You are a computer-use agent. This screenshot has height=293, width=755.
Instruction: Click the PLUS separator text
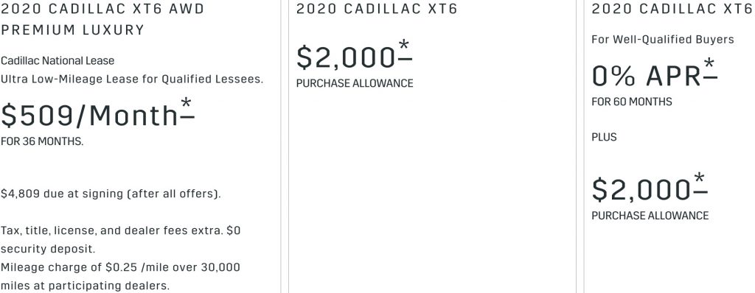coord(604,137)
